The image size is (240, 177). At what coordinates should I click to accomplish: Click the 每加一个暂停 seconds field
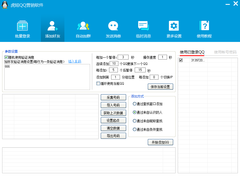[x=123, y=57]
